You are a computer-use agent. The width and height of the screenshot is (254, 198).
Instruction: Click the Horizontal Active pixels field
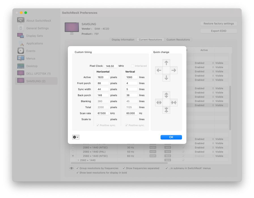click(103, 77)
